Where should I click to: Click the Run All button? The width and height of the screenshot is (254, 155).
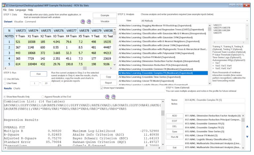click(175, 137)
